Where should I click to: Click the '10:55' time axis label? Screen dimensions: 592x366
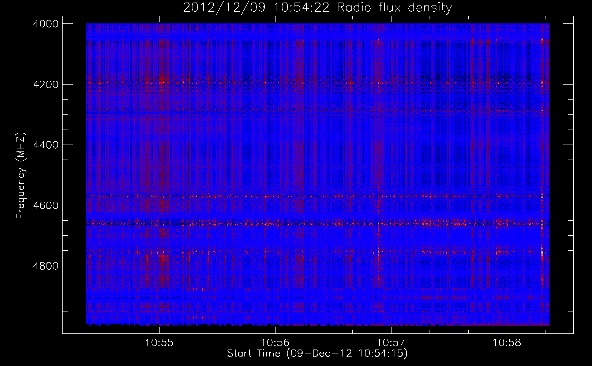159,343
